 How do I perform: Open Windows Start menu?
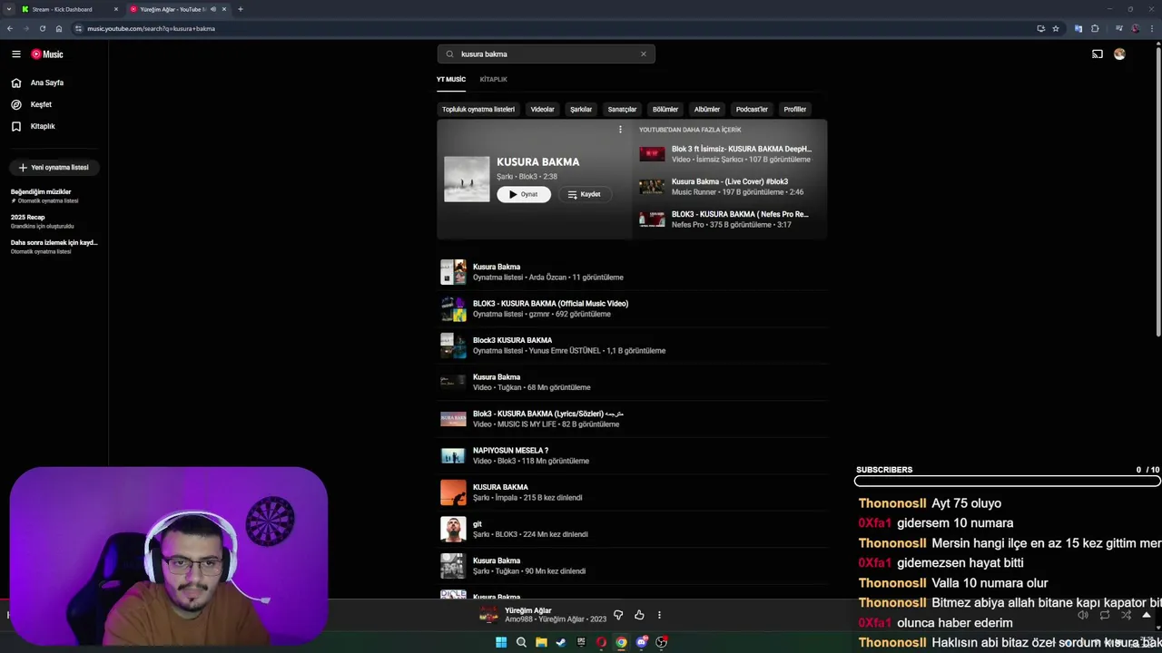coord(501,642)
